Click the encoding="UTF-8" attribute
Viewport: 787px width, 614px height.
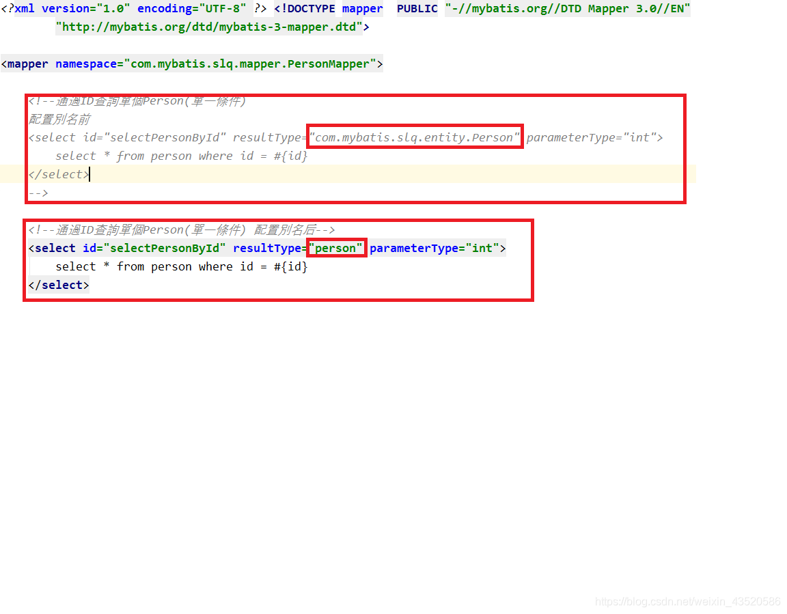[192, 8]
